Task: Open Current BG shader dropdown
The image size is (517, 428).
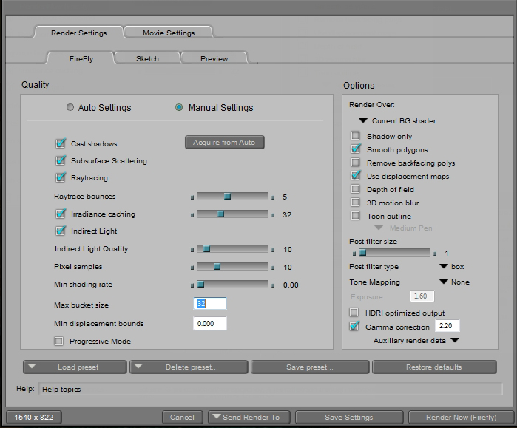Action: tap(363, 120)
